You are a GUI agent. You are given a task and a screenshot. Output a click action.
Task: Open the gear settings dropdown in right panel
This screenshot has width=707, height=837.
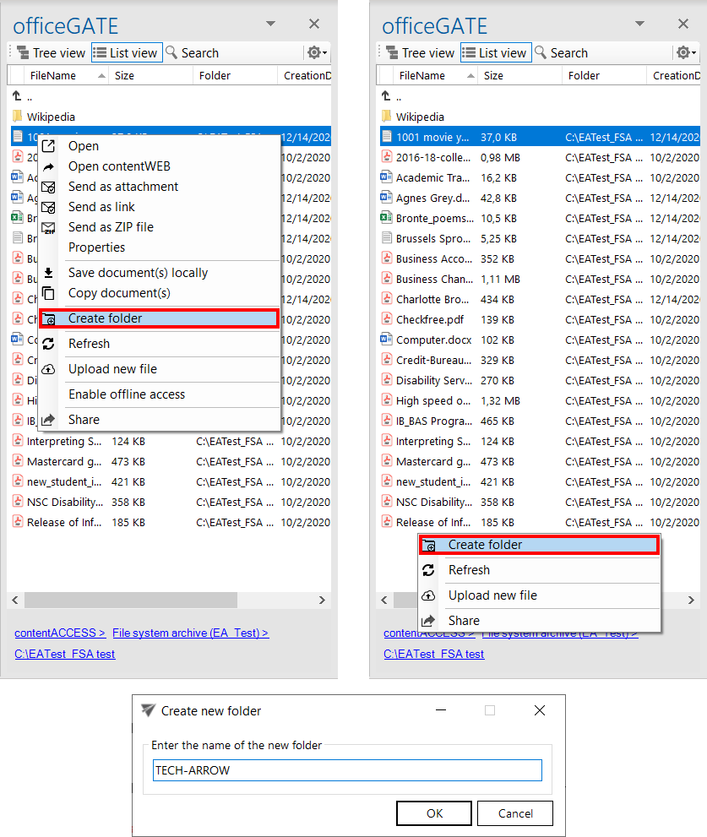(x=685, y=52)
